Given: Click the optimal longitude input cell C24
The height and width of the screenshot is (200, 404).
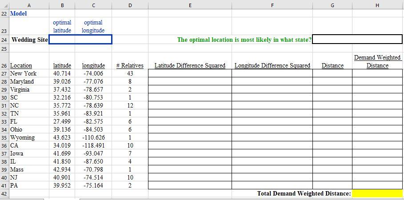Looking at the screenshot, I should tap(93, 40).
